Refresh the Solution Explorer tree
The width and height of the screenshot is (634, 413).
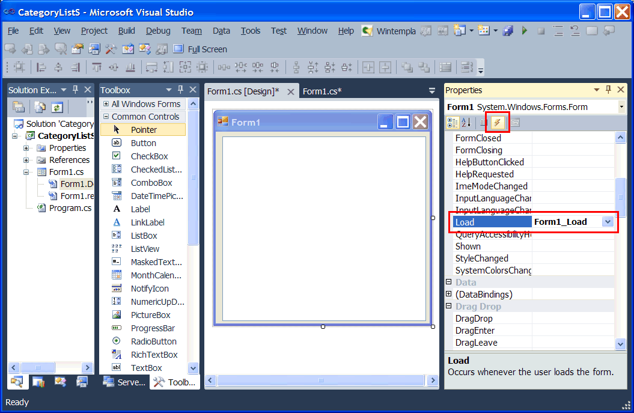(x=56, y=107)
